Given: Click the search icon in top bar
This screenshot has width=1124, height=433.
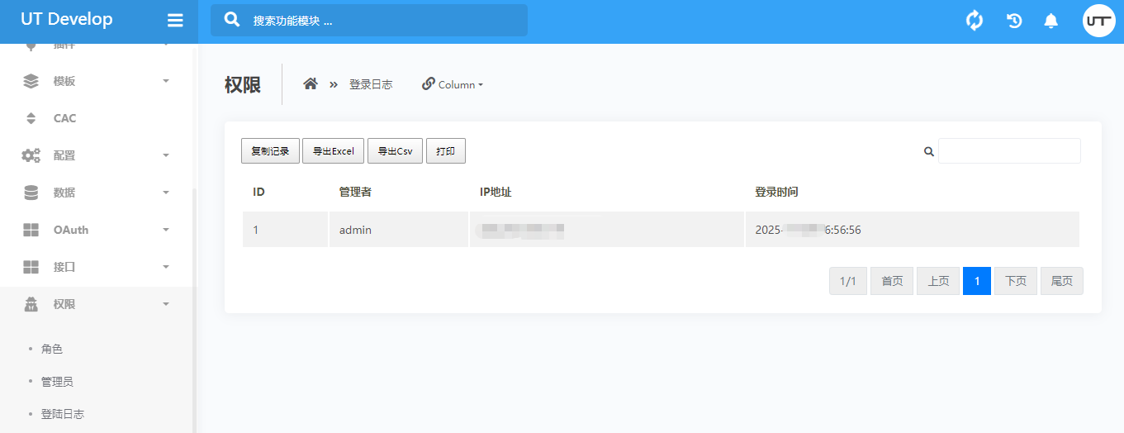Looking at the screenshot, I should [x=232, y=20].
